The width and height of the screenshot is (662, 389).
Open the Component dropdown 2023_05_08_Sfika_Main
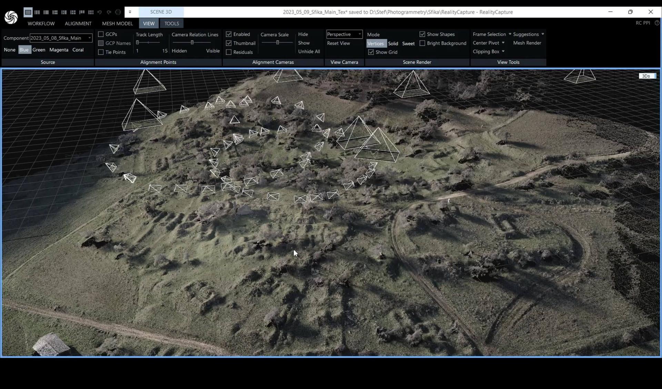61,38
